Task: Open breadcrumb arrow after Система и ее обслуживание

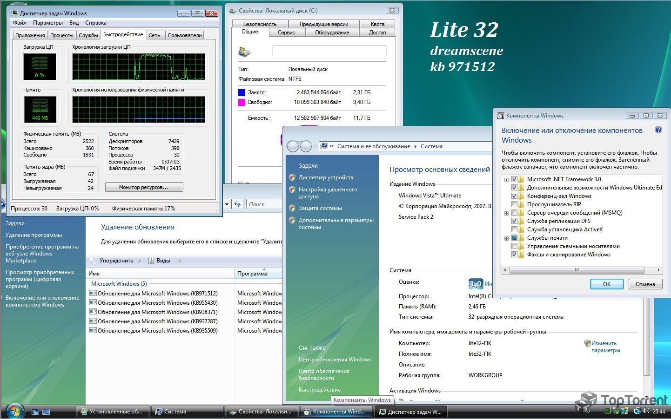Action: [416, 146]
